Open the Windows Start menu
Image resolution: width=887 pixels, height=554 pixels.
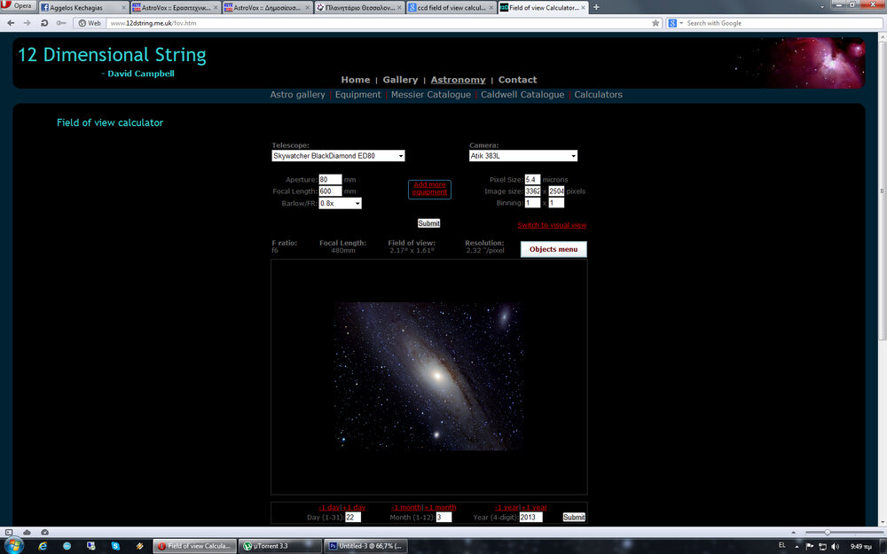coord(12,545)
